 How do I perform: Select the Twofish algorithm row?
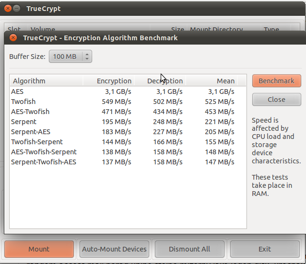pos(128,102)
